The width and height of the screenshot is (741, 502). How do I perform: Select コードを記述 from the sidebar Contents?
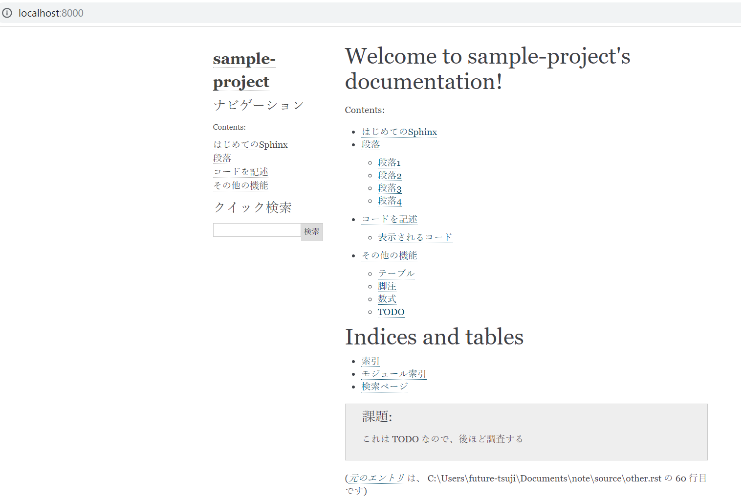point(240,172)
